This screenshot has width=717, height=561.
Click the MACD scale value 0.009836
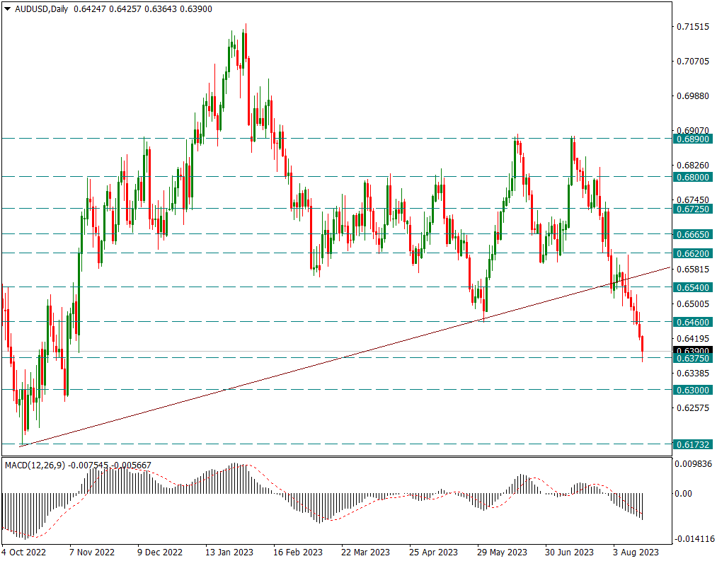coord(694,464)
